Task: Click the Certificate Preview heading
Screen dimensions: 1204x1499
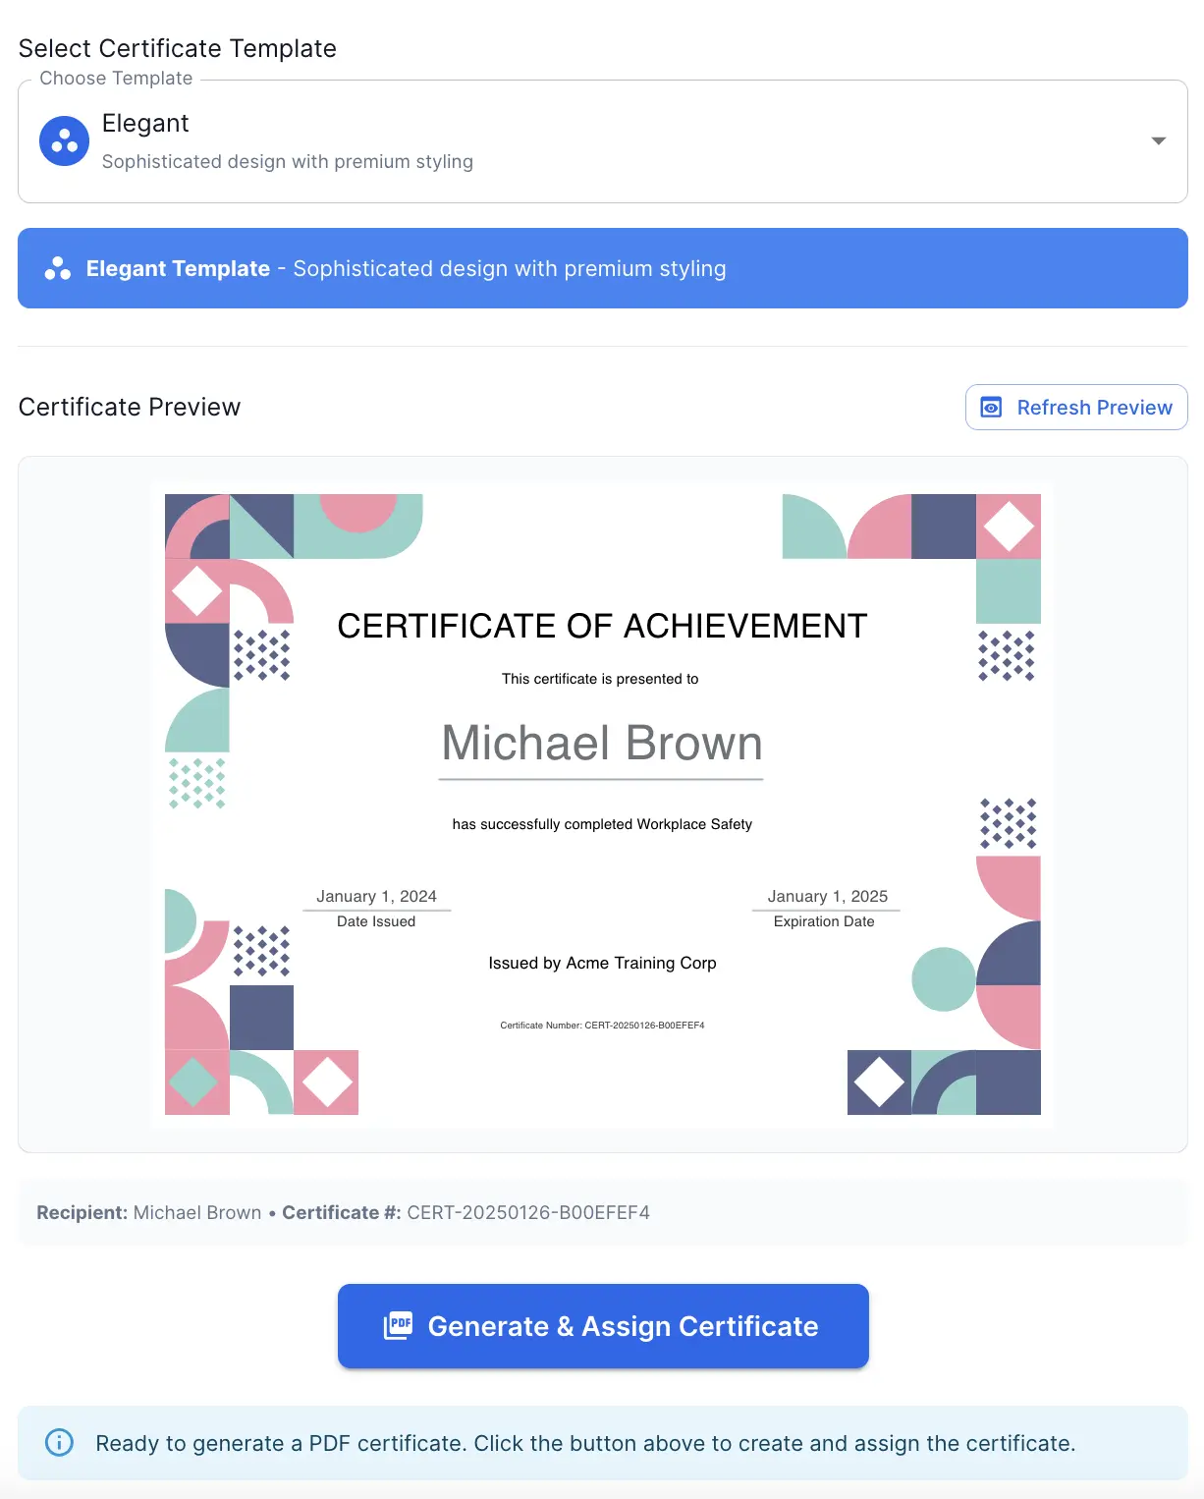Action: tap(130, 407)
